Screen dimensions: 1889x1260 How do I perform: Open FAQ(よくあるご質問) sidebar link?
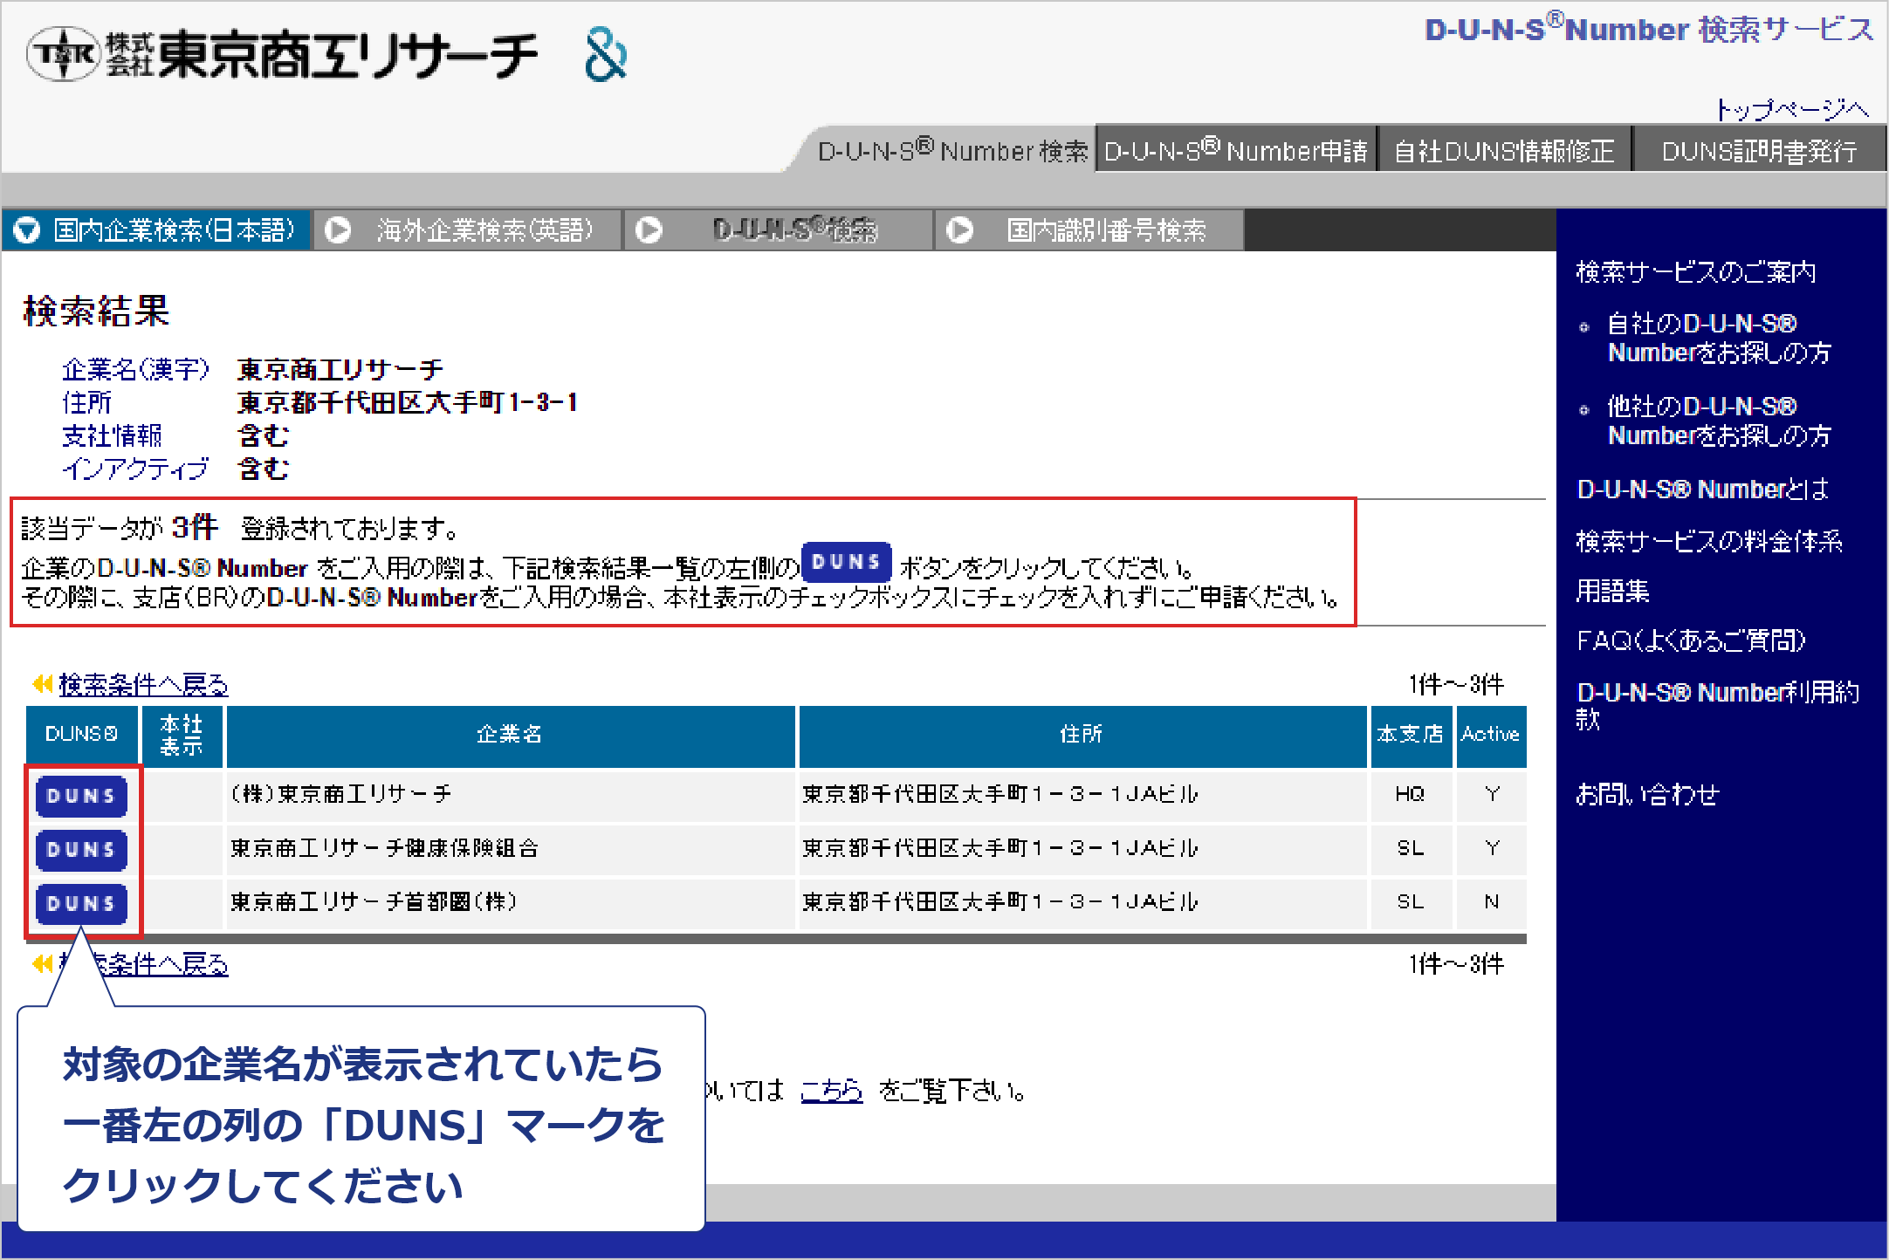[x=1691, y=640]
